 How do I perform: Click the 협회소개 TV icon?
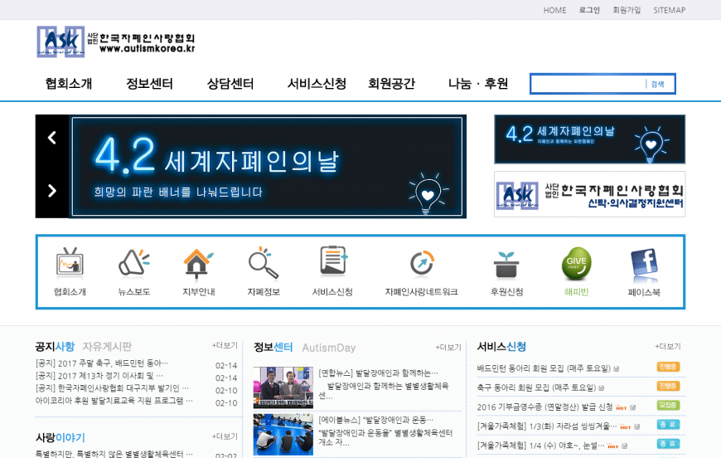70,263
